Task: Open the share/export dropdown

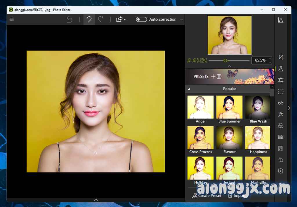Action: [x=121, y=19]
